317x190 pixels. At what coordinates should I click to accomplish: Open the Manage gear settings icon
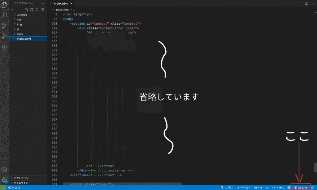click(4, 180)
